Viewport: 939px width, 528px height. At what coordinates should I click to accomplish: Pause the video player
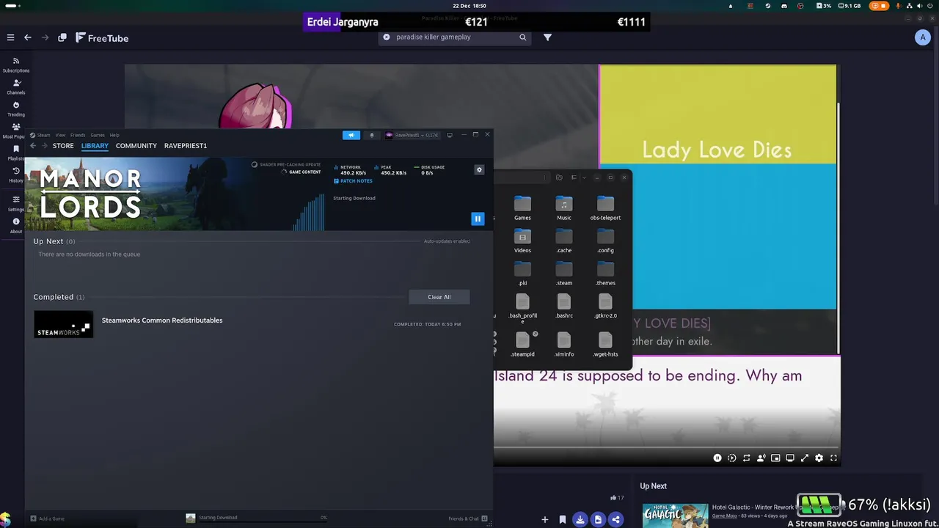(x=717, y=458)
